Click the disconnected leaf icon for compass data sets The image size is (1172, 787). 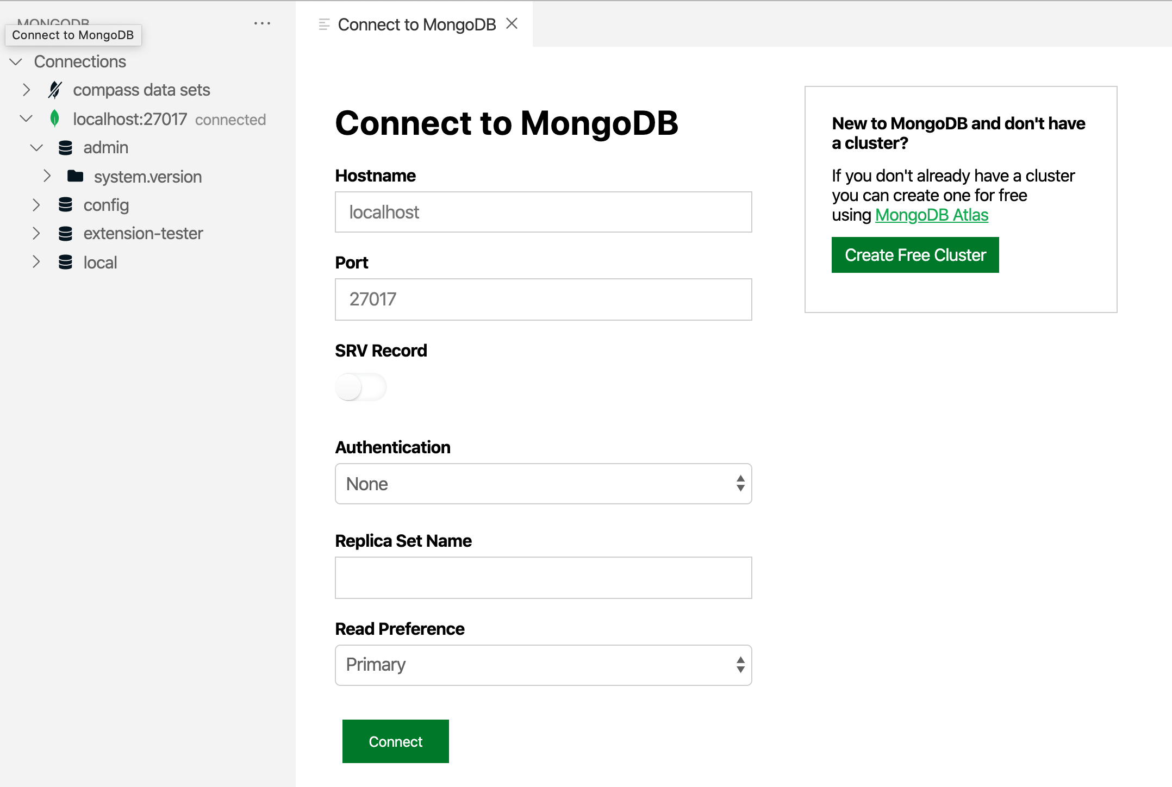pyautogui.click(x=55, y=90)
